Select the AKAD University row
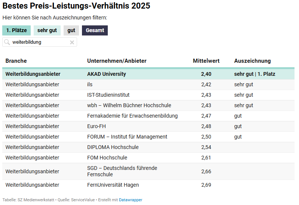Screen dimensions: 299x205 (x=107, y=74)
